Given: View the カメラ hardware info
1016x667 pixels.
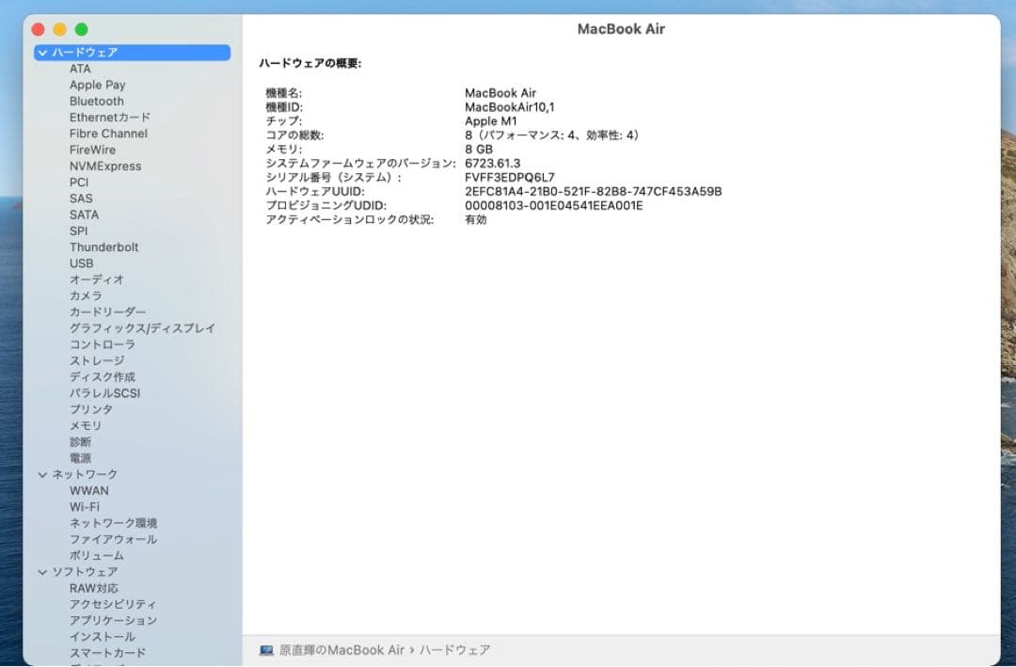Looking at the screenshot, I should tap(87, 295).
